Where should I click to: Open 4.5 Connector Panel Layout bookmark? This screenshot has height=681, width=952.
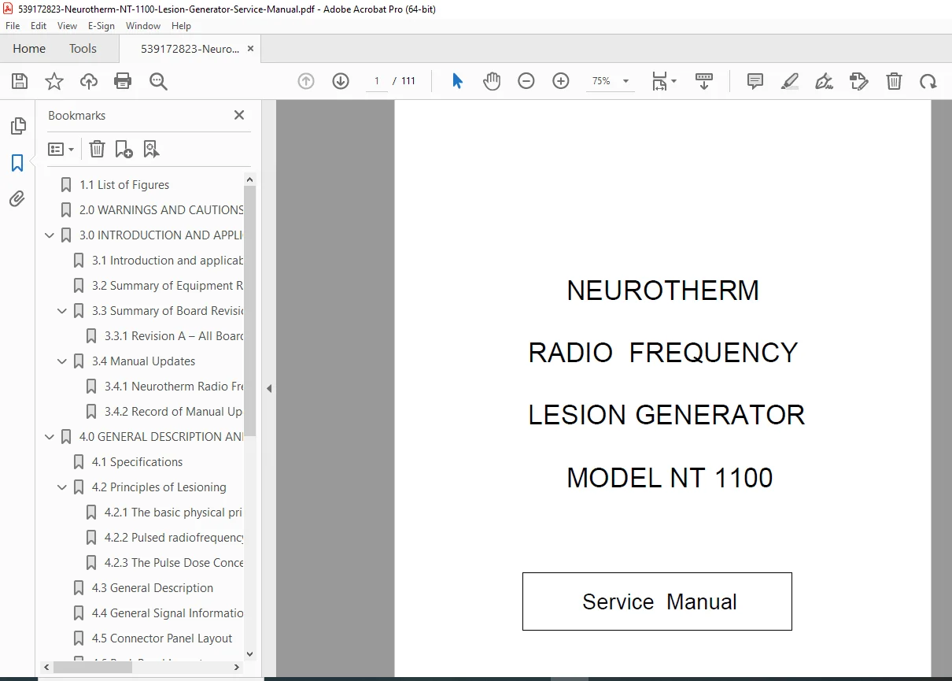(x=162, y=638)
